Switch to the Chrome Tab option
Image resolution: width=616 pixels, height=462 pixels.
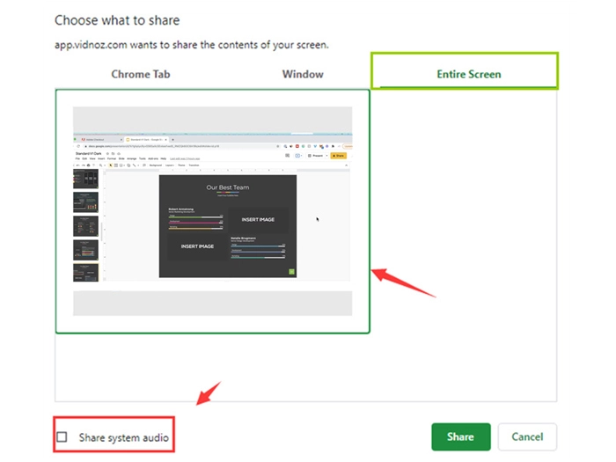pos(142,74)
